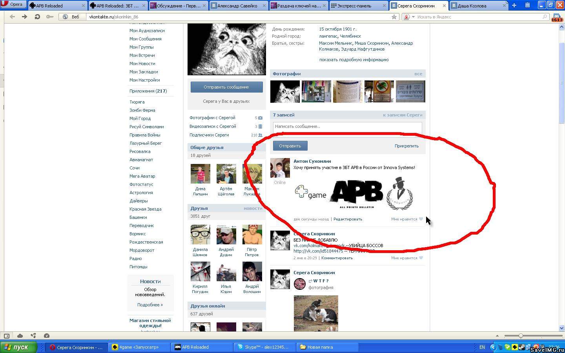
Task: Go forward with the browser forward arrow
Action: point(24,17)
